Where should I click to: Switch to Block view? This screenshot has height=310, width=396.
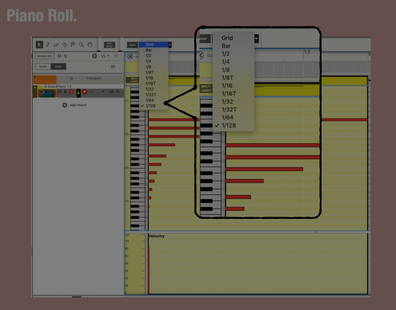43,67
